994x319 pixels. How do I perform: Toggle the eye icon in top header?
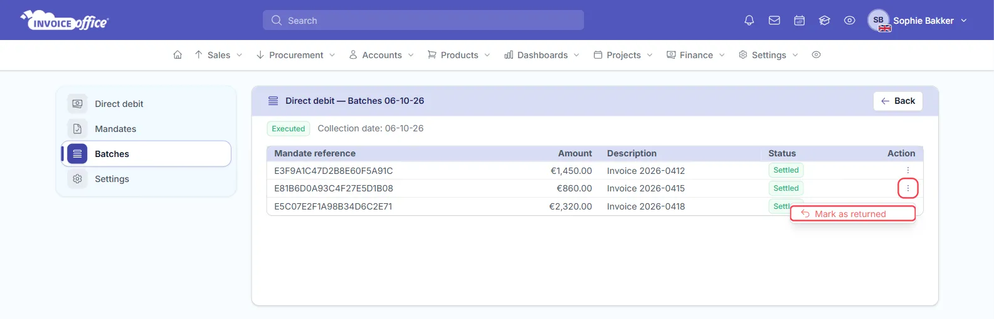click(849, 21)
